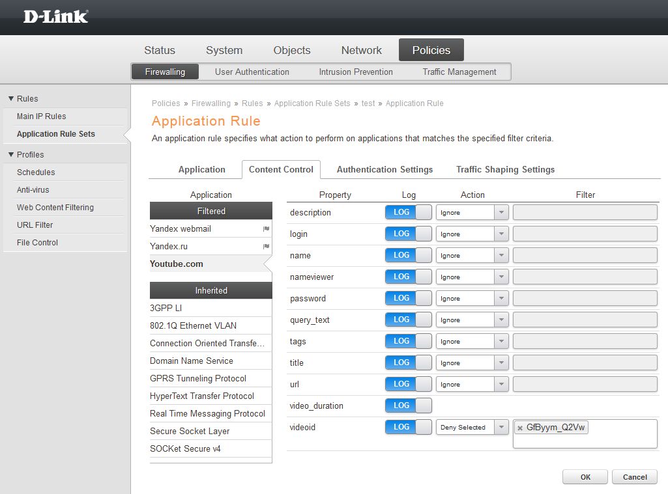The height and width of the screenshot is (494, 668).
Task: Click flag icon next to Yandex webmail
Action: (x=266, y=229)
